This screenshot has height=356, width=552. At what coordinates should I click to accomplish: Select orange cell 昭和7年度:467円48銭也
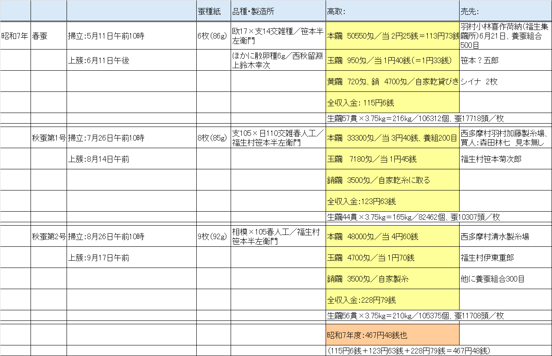(x=393, y=335)
